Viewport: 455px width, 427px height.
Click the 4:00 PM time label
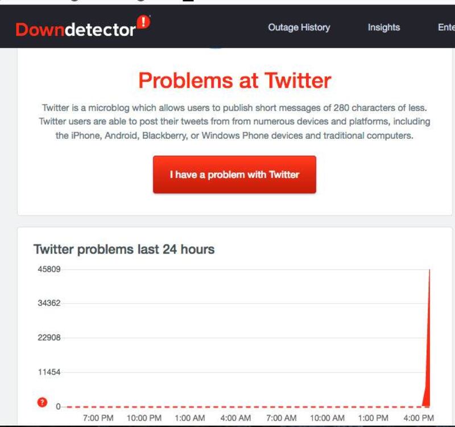[x=419, y=418]
